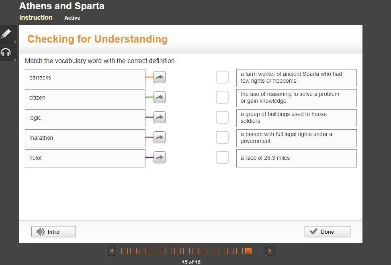The width and height of the screenshot is (391, 265).
Task: Select the last grayed-out slide square (16)
Action: pyautogui.click(x=257, y=251)
